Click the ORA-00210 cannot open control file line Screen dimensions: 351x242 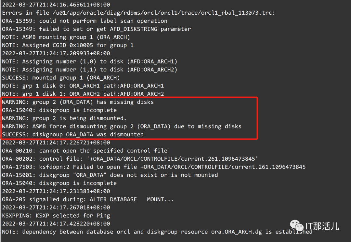pyautogui.click(x=84, y=151)
